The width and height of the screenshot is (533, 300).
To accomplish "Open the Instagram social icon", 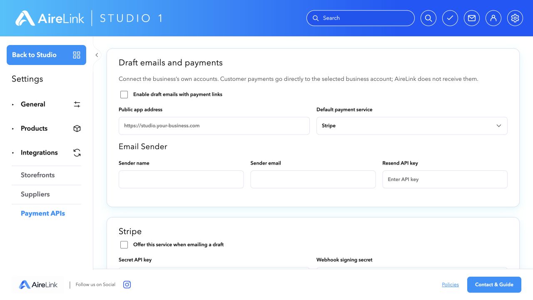I will click(127, 285).
